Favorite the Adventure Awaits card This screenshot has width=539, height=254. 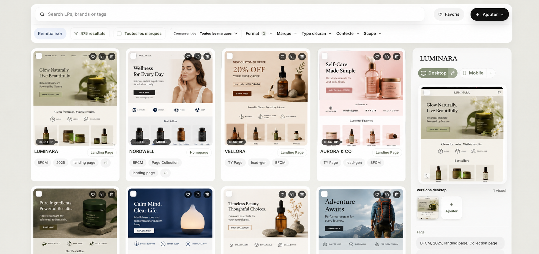coord(377,194)
